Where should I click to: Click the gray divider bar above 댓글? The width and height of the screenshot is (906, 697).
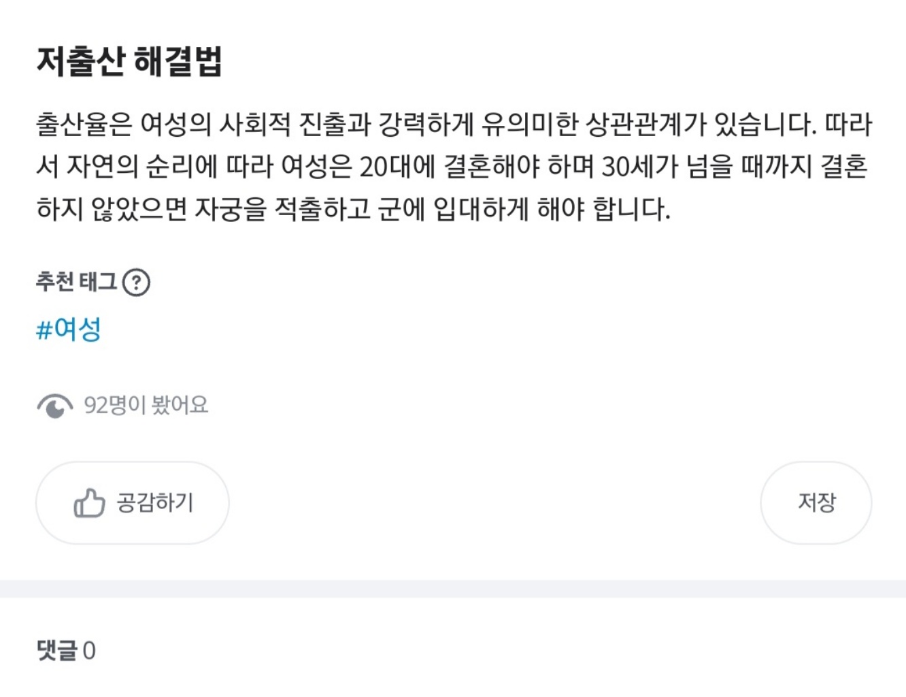pos(453,589)
